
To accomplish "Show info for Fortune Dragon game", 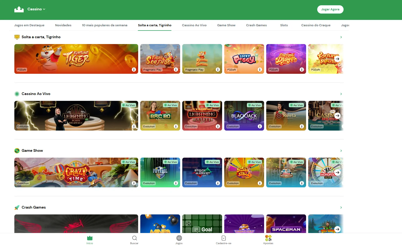I will point(302,70).
